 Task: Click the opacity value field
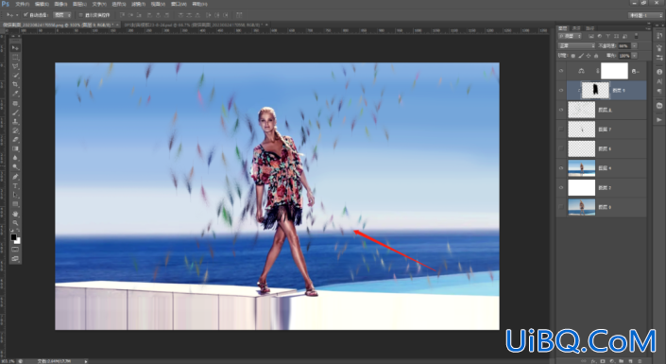click(623, 46)
